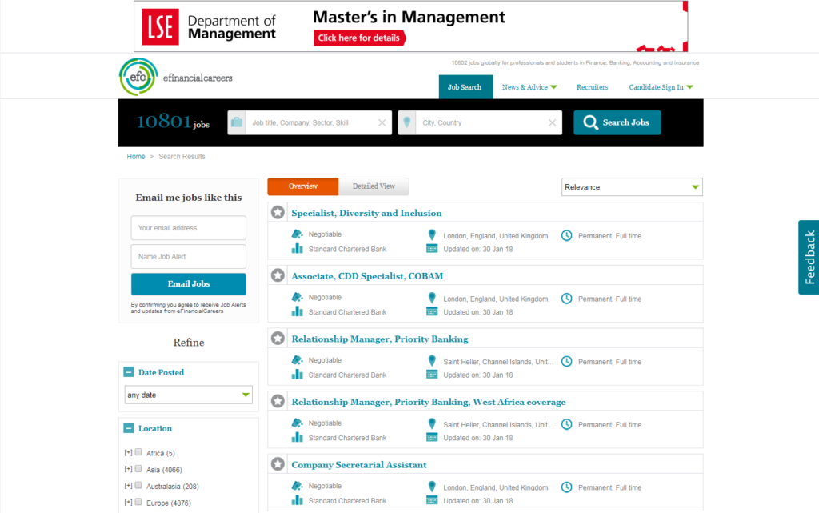Go to Home breadcrumb link

point(136,156)
